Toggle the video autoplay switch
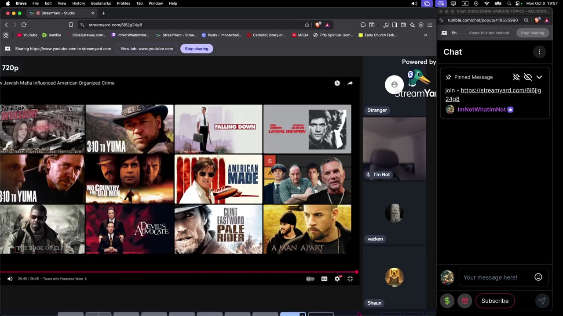Image resolution: width=563 pixels, height=316 pixels. point(310,279)
